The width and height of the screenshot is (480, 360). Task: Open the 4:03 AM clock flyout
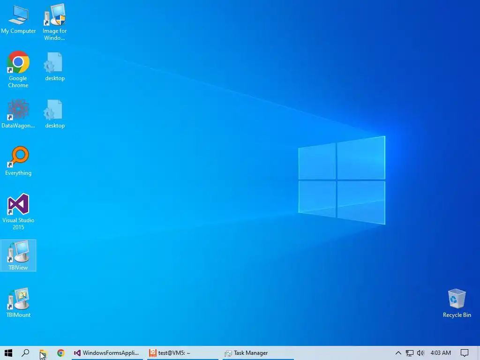[441, 353]
